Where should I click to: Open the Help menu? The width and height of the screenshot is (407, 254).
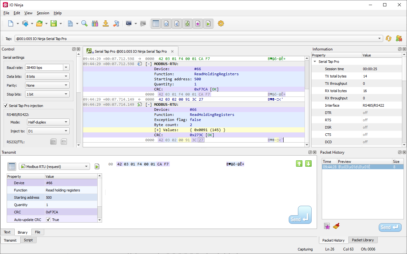pos(58,13)
